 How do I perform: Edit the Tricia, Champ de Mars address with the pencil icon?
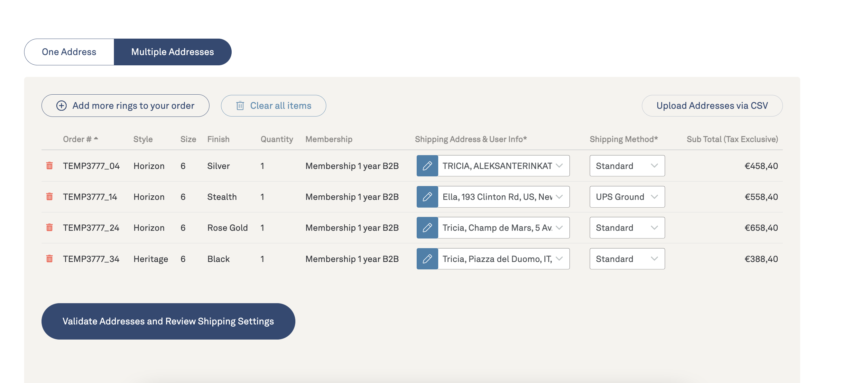point(427,228)
